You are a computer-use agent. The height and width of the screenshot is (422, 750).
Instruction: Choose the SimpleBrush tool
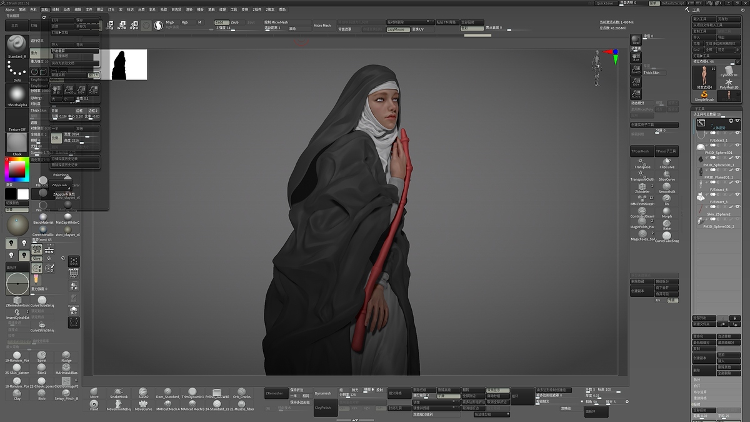click(x=704, y=96)
